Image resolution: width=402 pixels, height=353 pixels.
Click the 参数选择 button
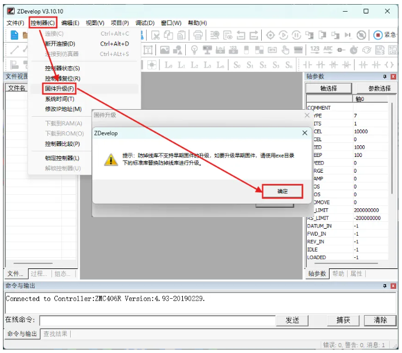(377, 89)
